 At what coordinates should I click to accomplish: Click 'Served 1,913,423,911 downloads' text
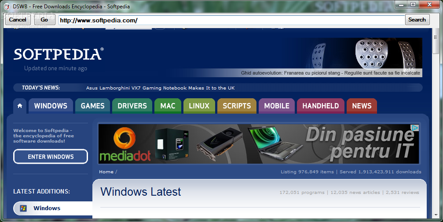[x=380, y=172]
